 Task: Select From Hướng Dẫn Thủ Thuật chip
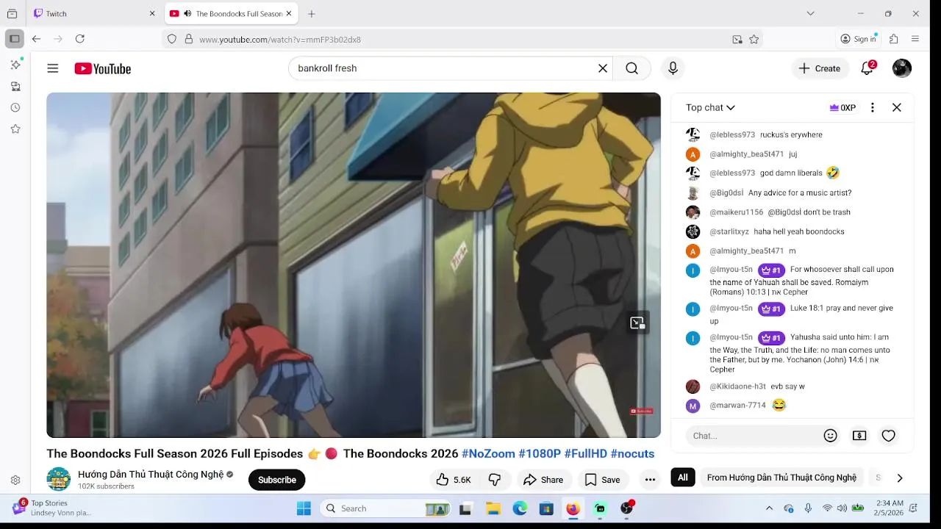[x=781, y=478]
